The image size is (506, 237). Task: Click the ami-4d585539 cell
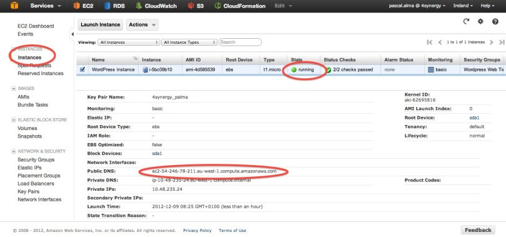click(x=201, y=69)
